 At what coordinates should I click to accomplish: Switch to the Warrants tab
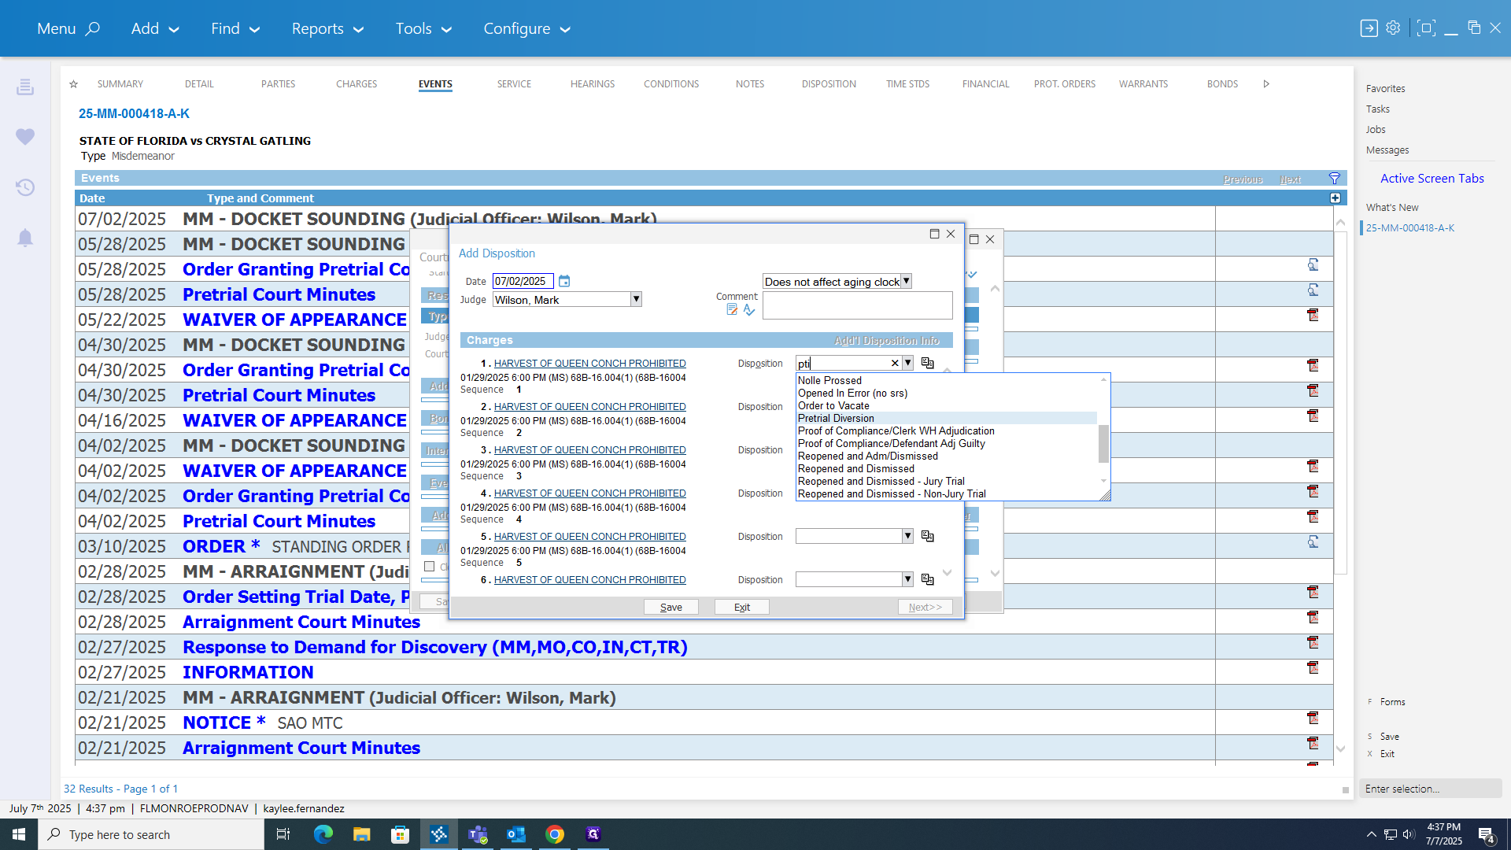(x=1143, y=84)
